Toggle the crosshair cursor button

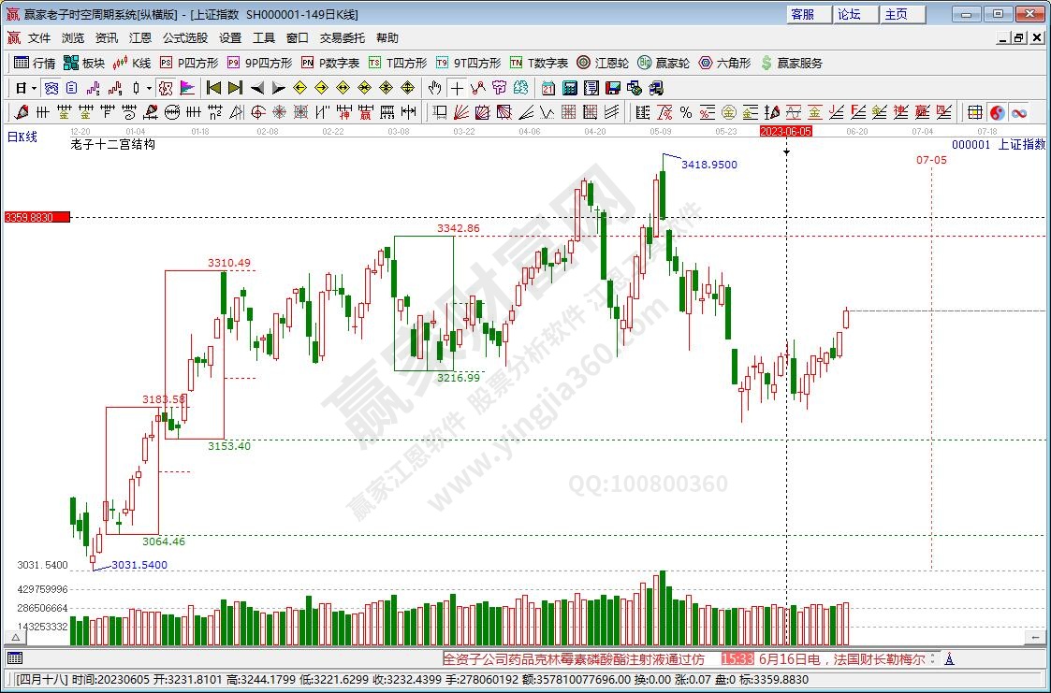pyautogui.click(x=457, y=88)
